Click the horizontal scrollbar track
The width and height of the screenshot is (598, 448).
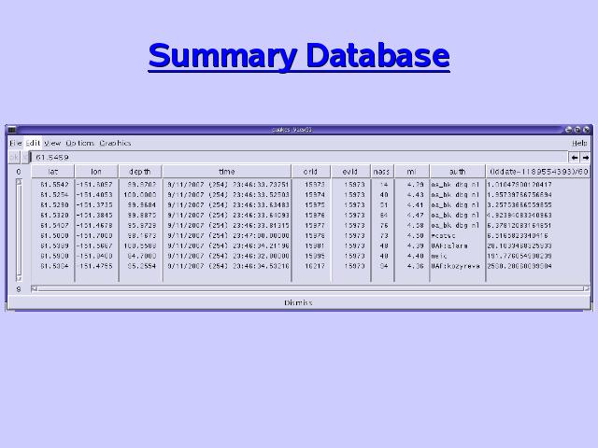(x=310, y=288)
